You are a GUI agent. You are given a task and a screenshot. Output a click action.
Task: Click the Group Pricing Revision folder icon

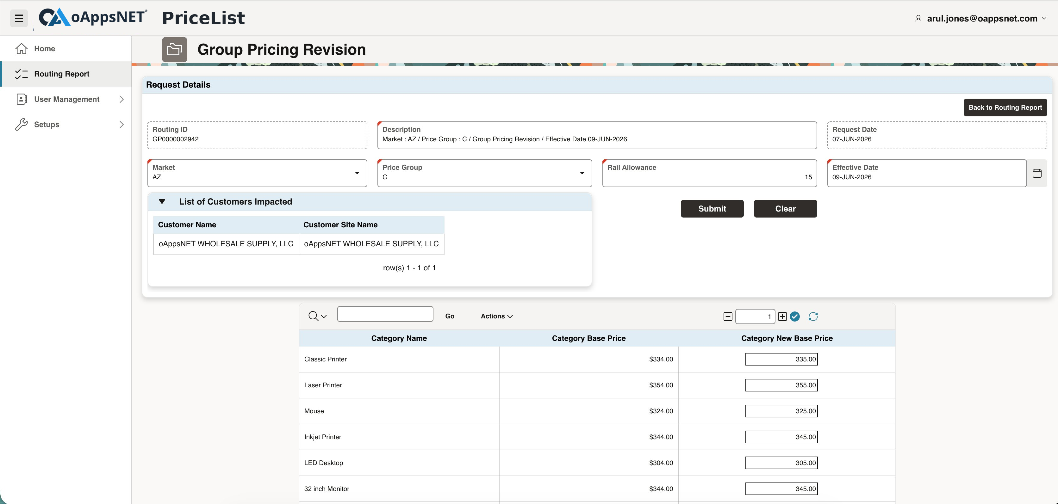(x=175, y=49)
